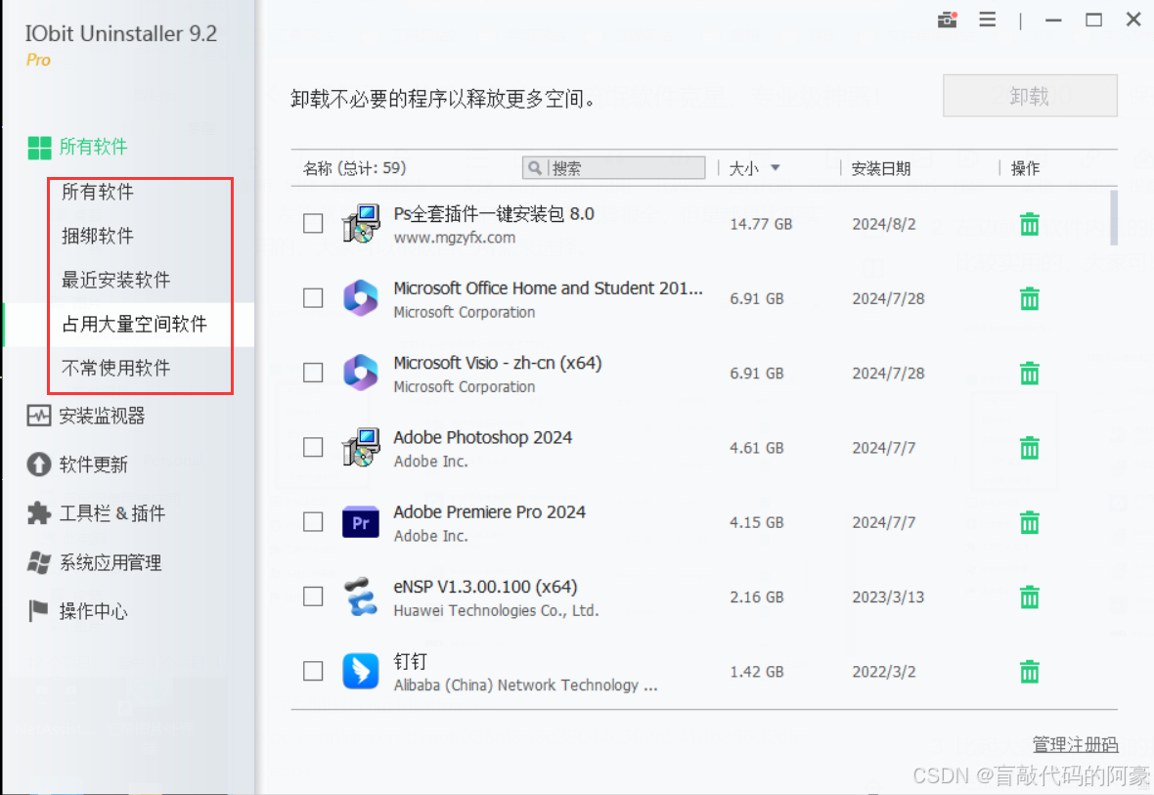The height and width of the screenshot is (795, 1154).
Task: Click the 4.15 GB size value
Action: (x=757, y=522)
